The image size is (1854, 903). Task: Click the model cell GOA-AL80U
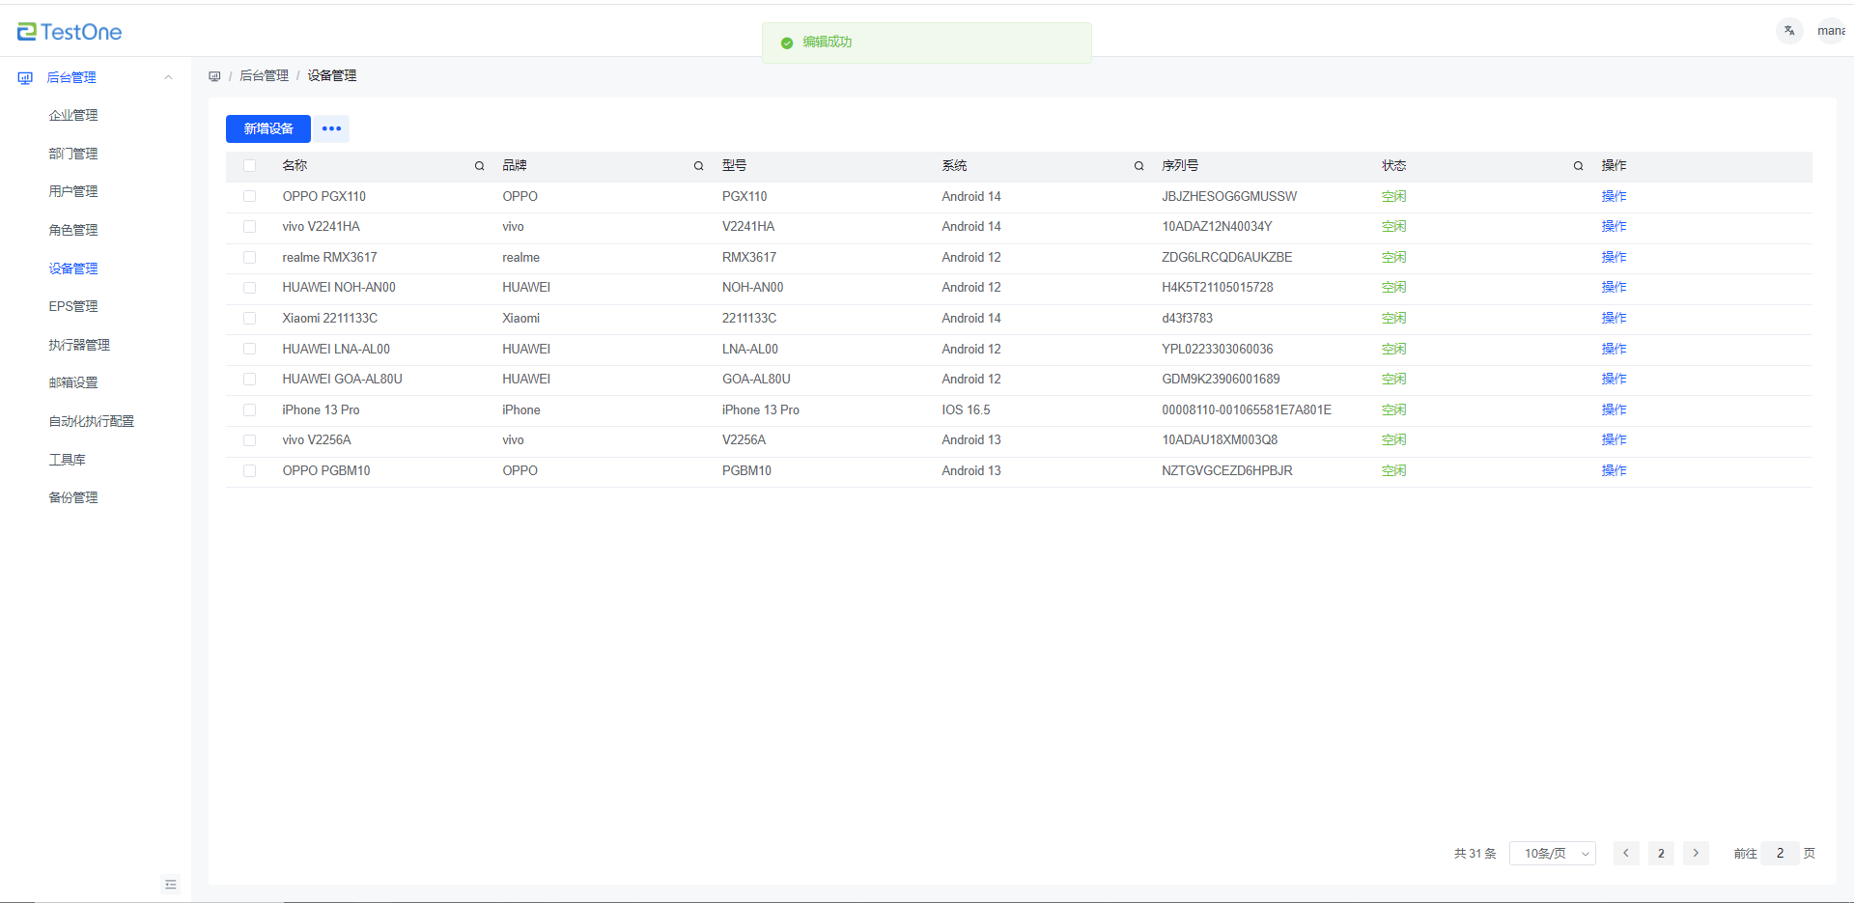click(x=756, y=379)
